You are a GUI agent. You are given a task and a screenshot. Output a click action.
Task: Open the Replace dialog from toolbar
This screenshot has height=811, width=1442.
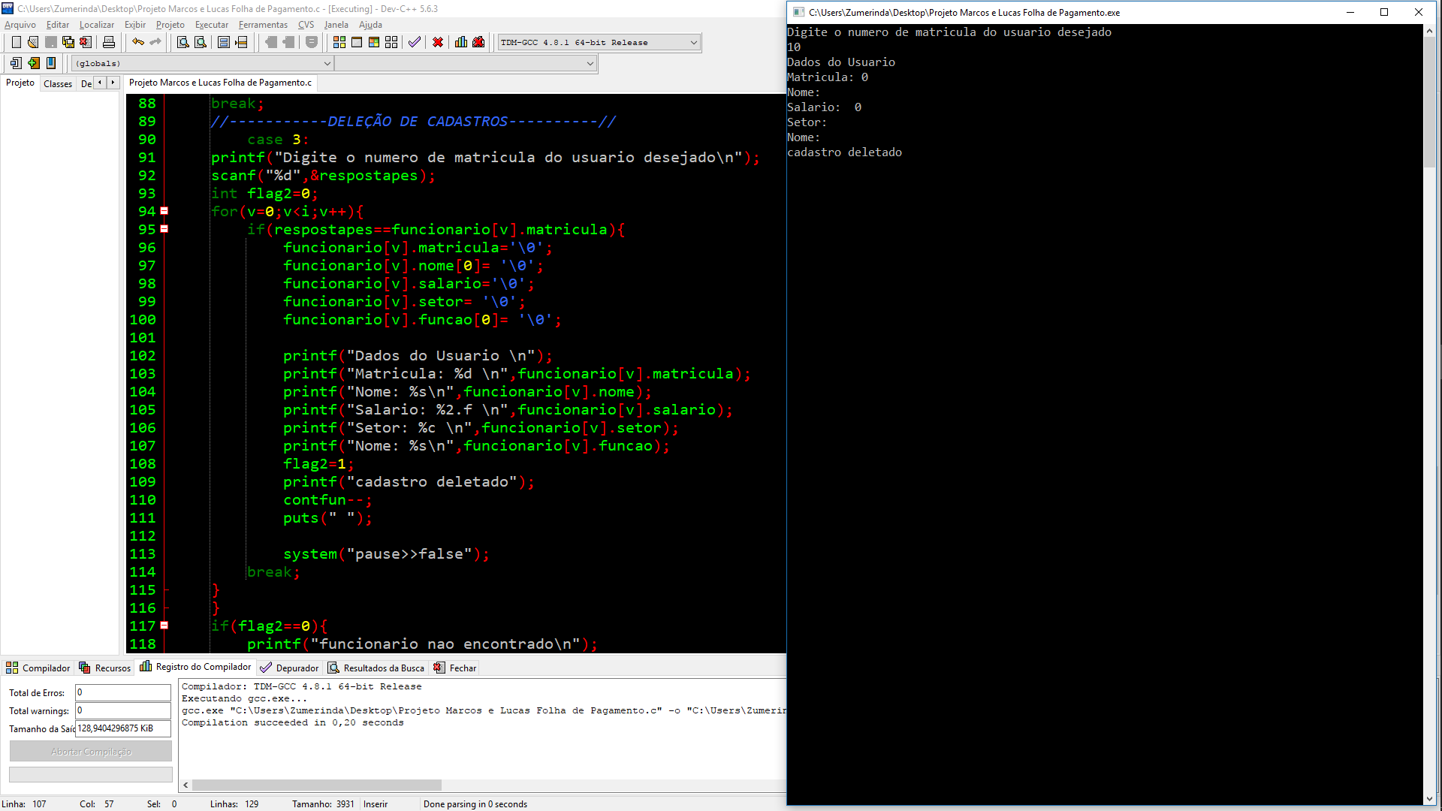pyautogui.click(x=200, y=42)
